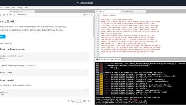Go to the previous page with the left arrow
Viewport: 186px width, 105px height.
(68, 101)
